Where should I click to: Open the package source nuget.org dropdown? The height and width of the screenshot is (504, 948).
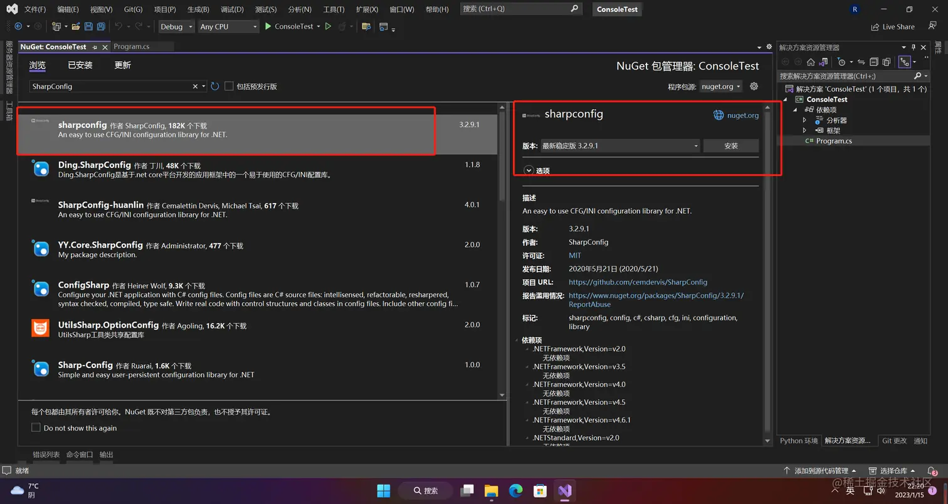[x=721, y=87]
